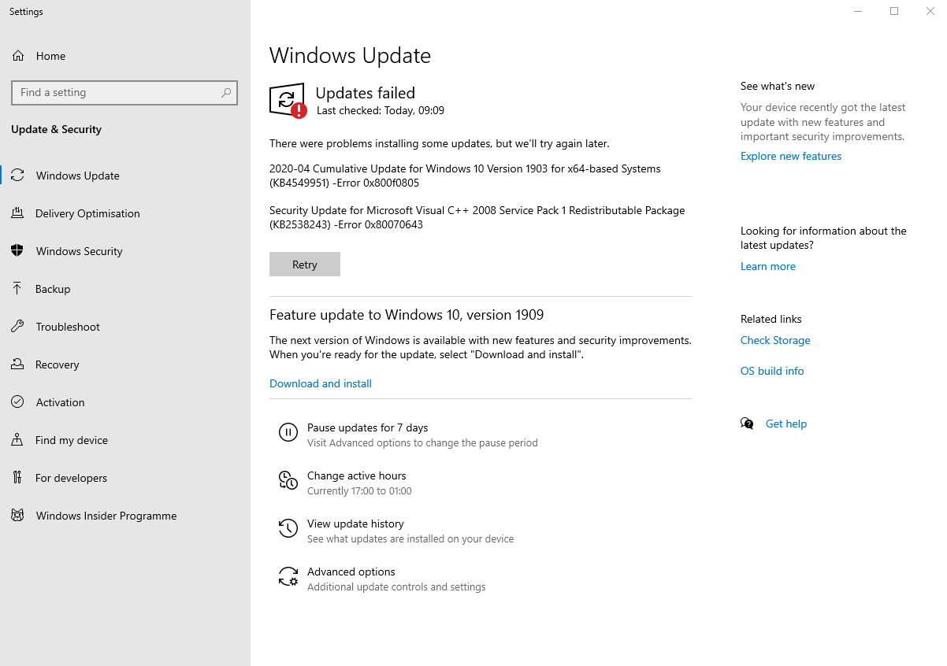
Task: Select the Find my device label
Action: tap(72, 440)
